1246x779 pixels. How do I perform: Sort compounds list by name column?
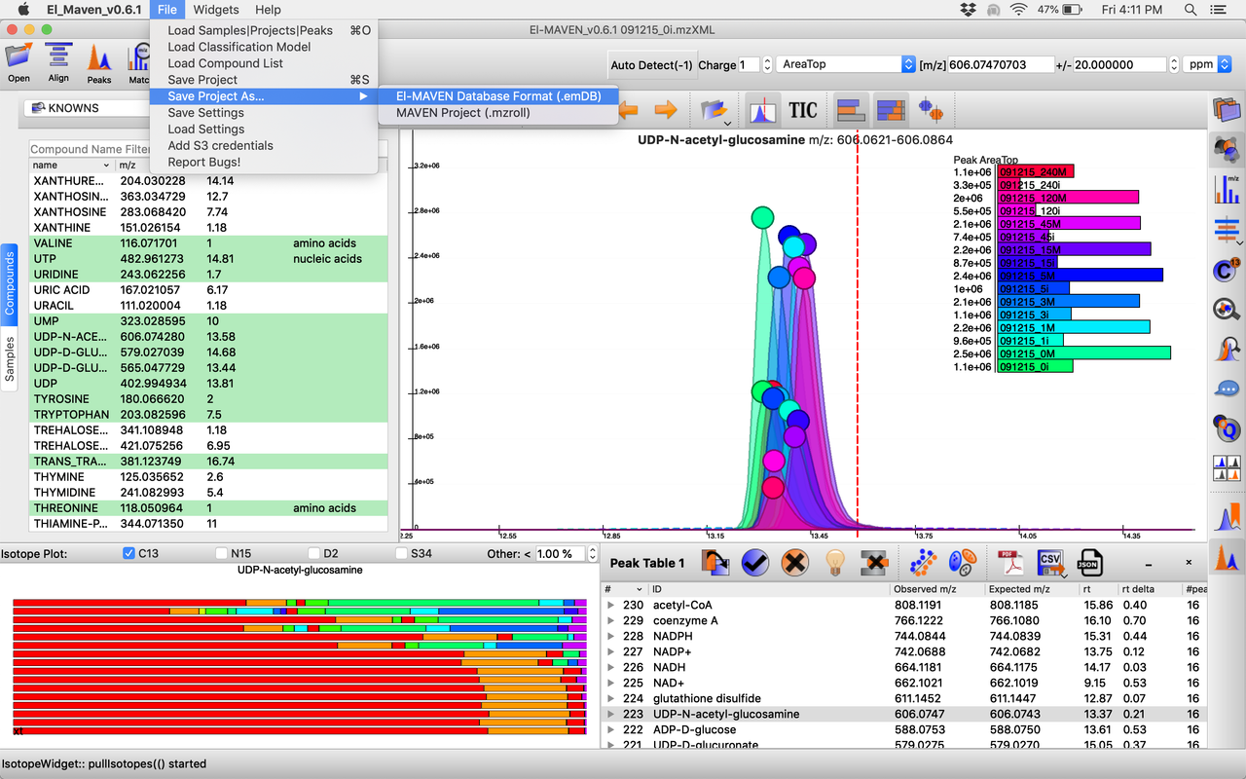click(72, 165)
